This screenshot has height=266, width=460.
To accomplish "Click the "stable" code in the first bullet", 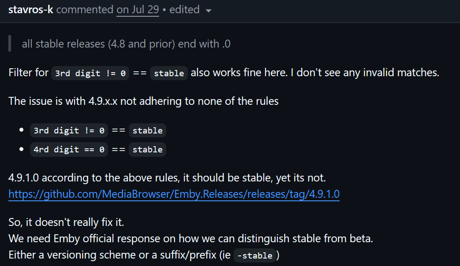I will (x=147, y=131).
